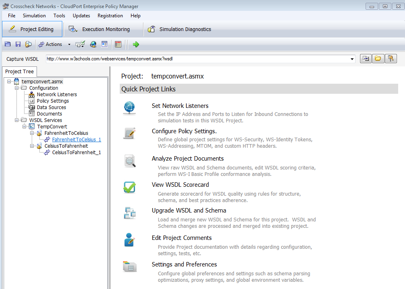This screenshot has width=405, height=289.
Task: Click the magnifier icon for Analyze Project Documents
Action: pyautogui.click(x=130, y=161)
